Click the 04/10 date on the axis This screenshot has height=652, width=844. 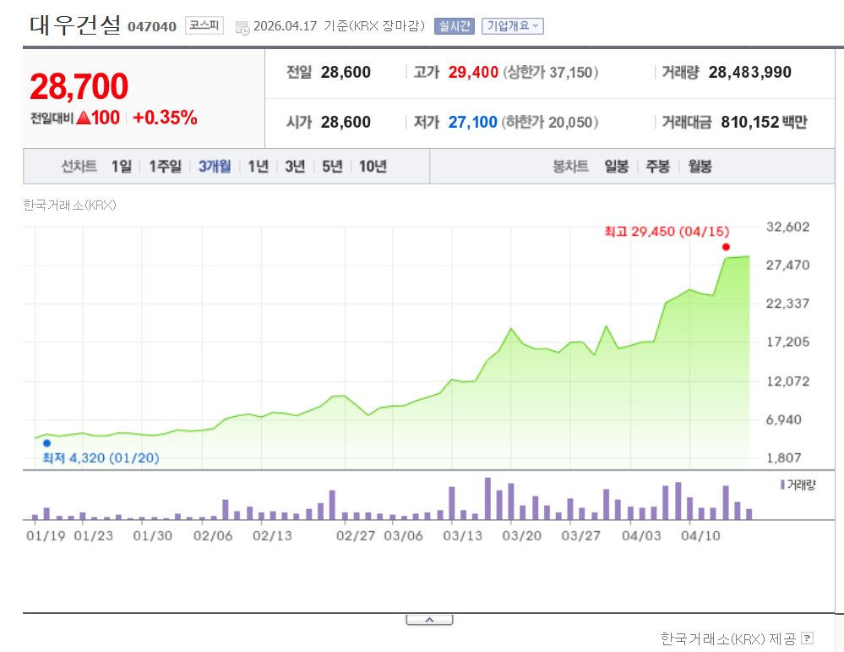click(700, 536)
